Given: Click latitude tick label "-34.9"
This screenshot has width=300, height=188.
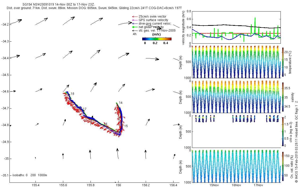Looking at the screenshot, I should pos(5,142).
